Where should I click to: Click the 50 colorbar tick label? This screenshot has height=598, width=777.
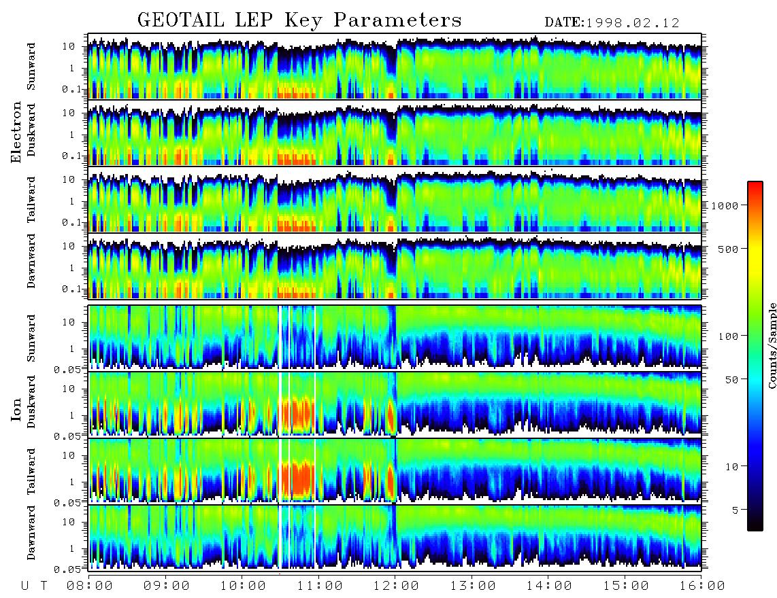731,380
